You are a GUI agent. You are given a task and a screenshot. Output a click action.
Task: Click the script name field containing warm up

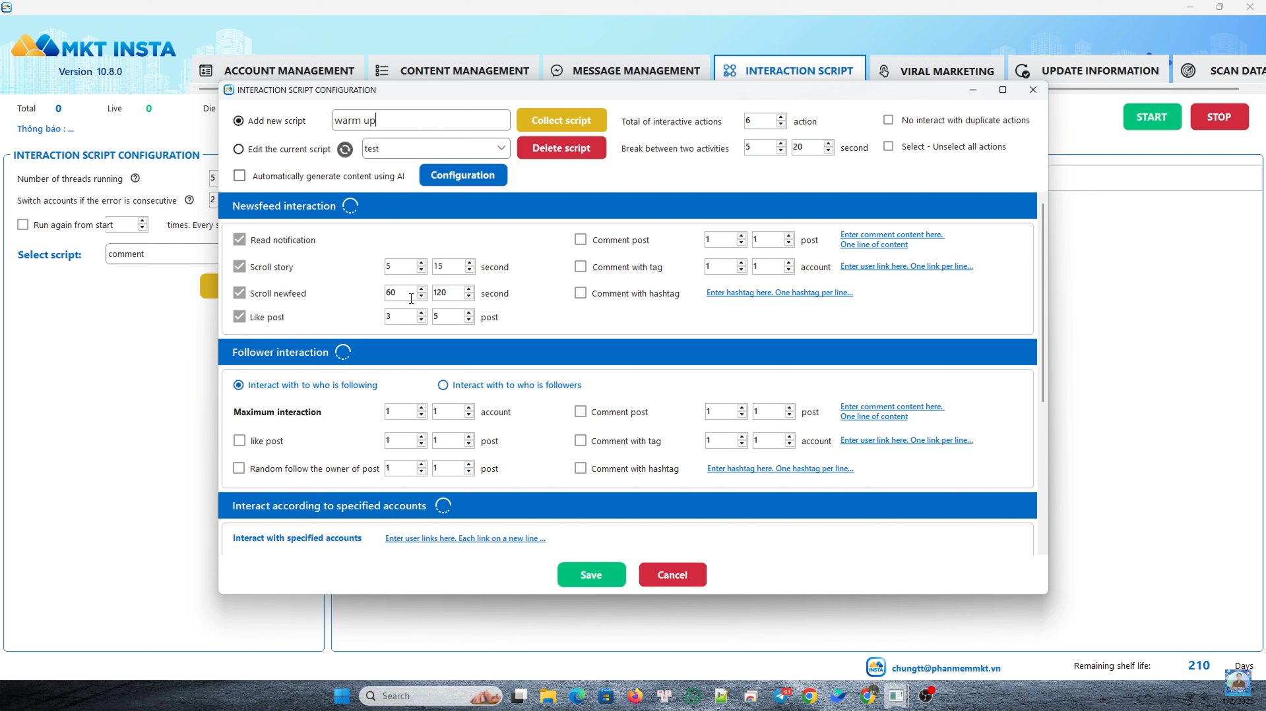click(421, 120)
